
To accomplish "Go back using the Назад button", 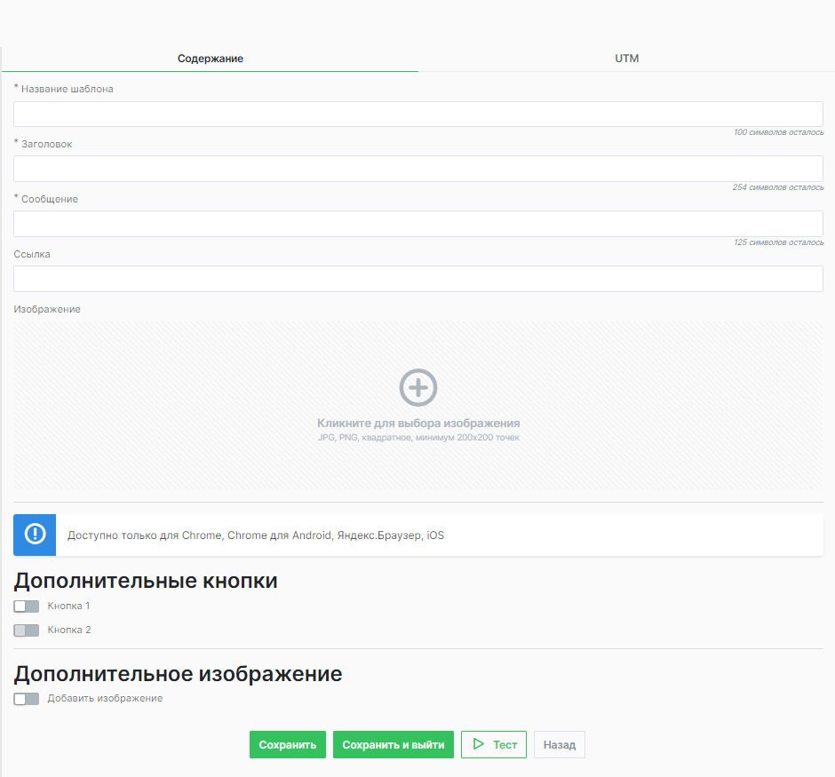I will coord(559,745).
